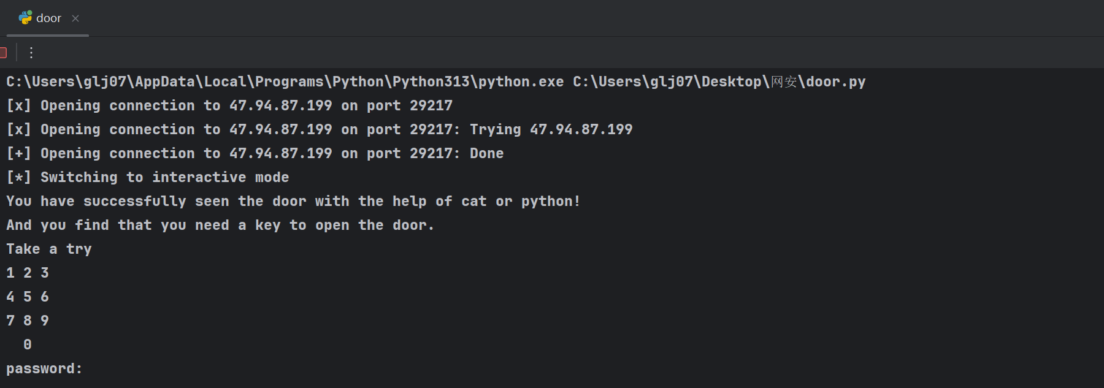Stop the running door process
Viewport: 1104px width, 388px height.
[x=3, y=53]
